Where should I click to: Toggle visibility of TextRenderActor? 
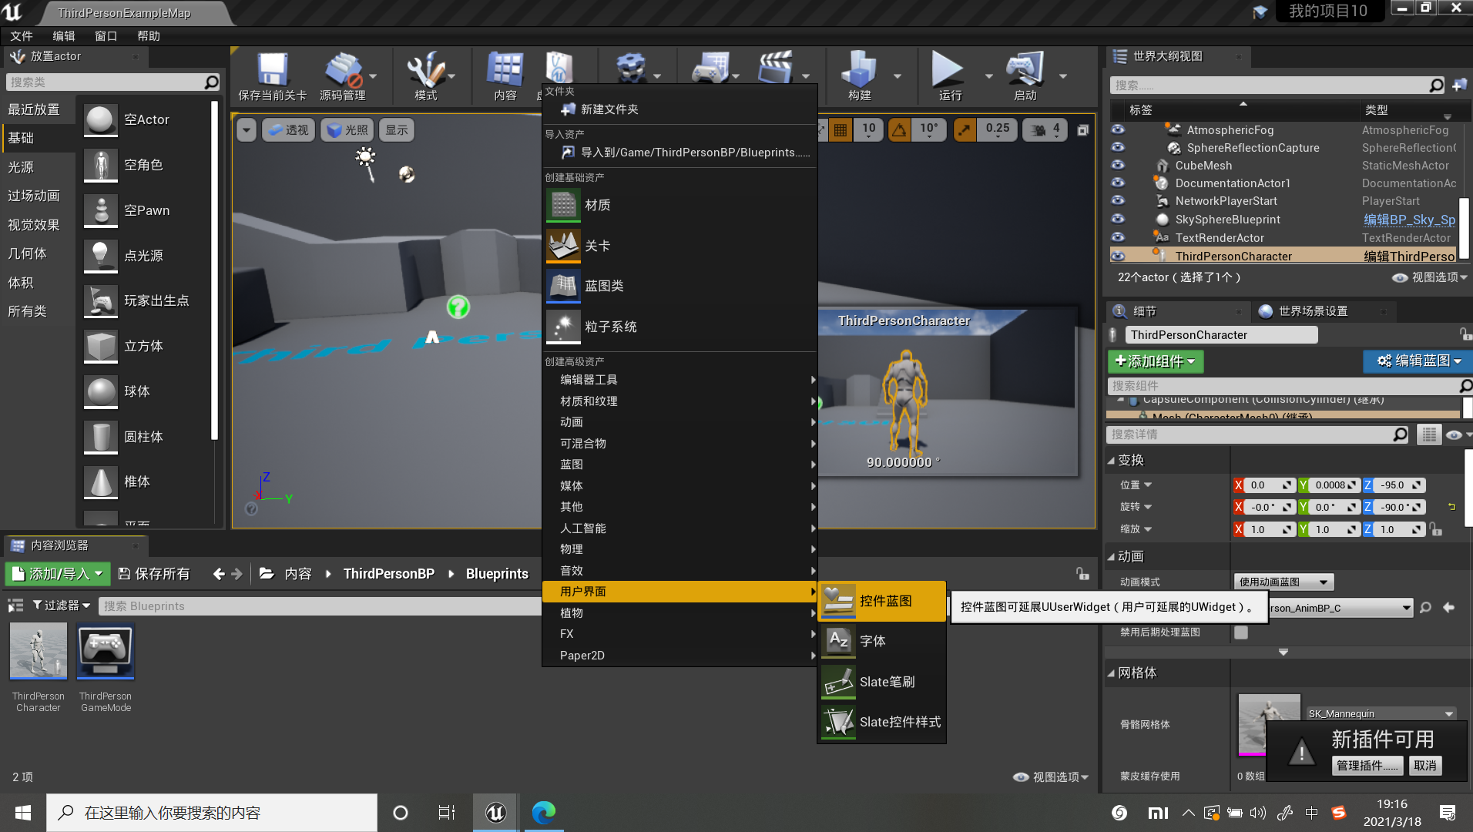pos(1118,237)
